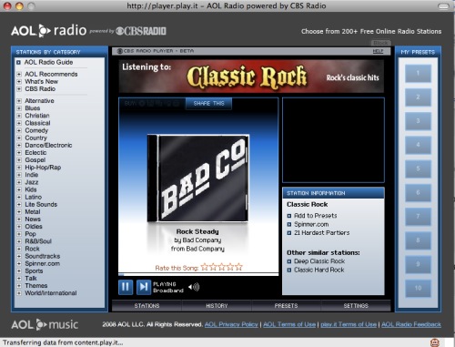Click the black advertisement panel

(x=333, y=140)
